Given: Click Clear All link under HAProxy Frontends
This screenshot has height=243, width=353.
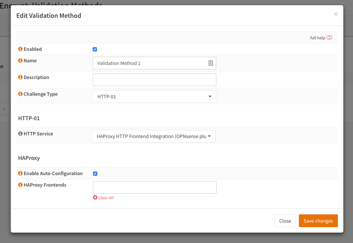Looking at the screenshot, I should (103, 198).
